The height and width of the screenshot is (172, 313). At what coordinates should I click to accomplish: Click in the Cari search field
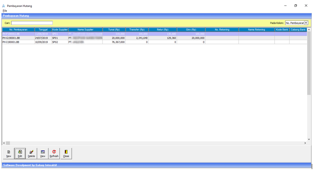(x=32, y=23)
